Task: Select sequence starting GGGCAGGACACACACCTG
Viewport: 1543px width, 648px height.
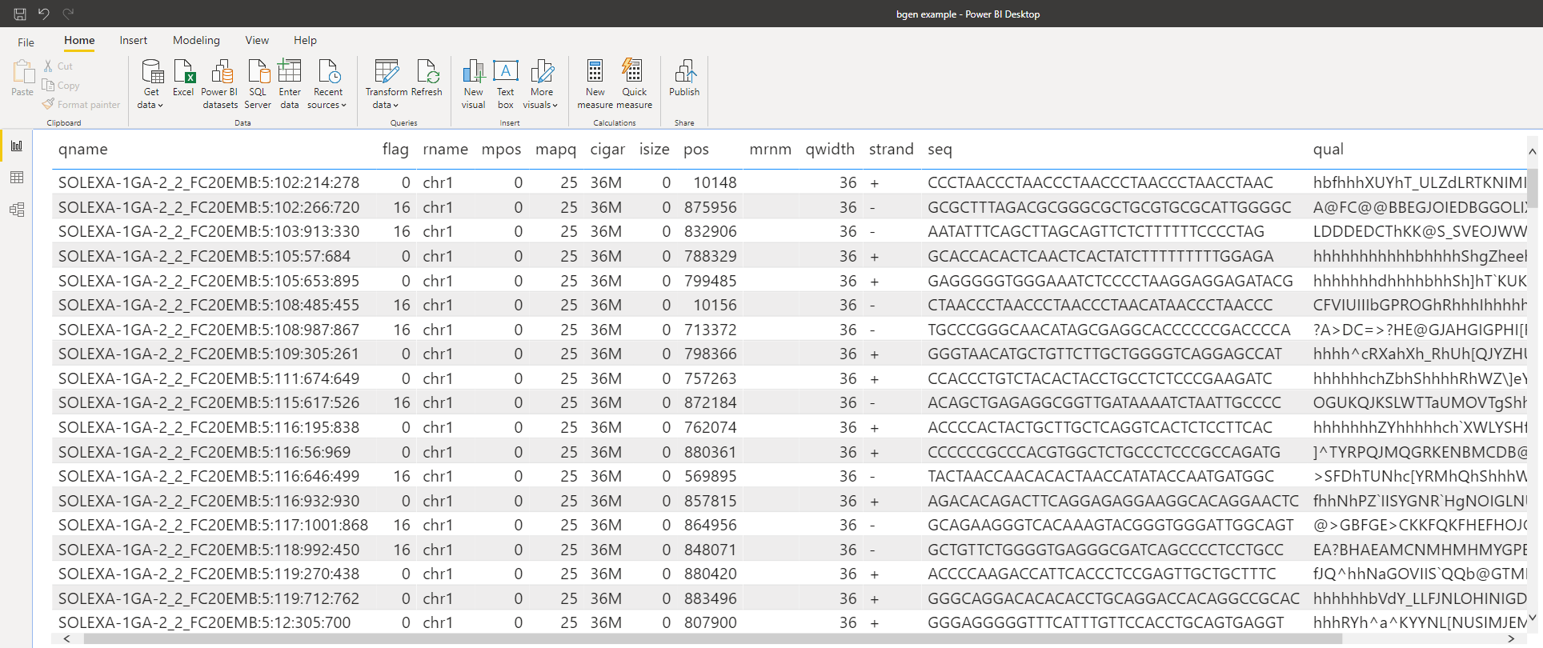Action: 1114,598
